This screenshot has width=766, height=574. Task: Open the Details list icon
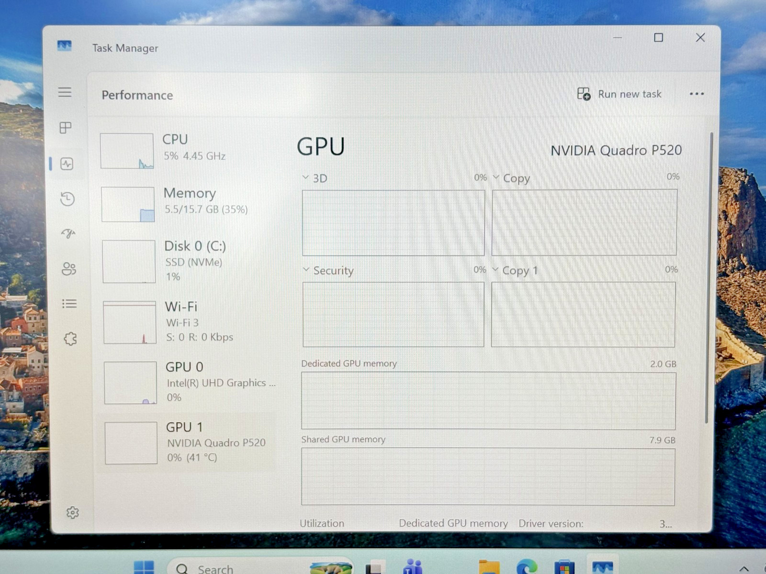coord(69,303)
